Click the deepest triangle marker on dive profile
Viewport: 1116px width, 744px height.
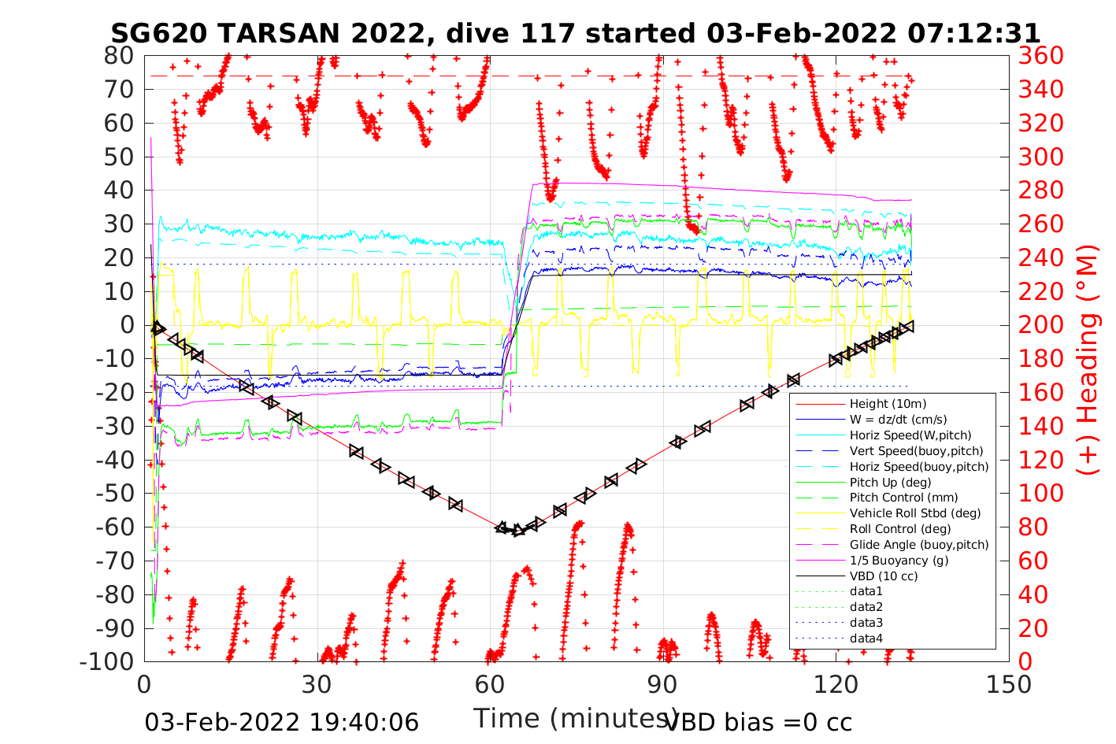click(517, 530)
